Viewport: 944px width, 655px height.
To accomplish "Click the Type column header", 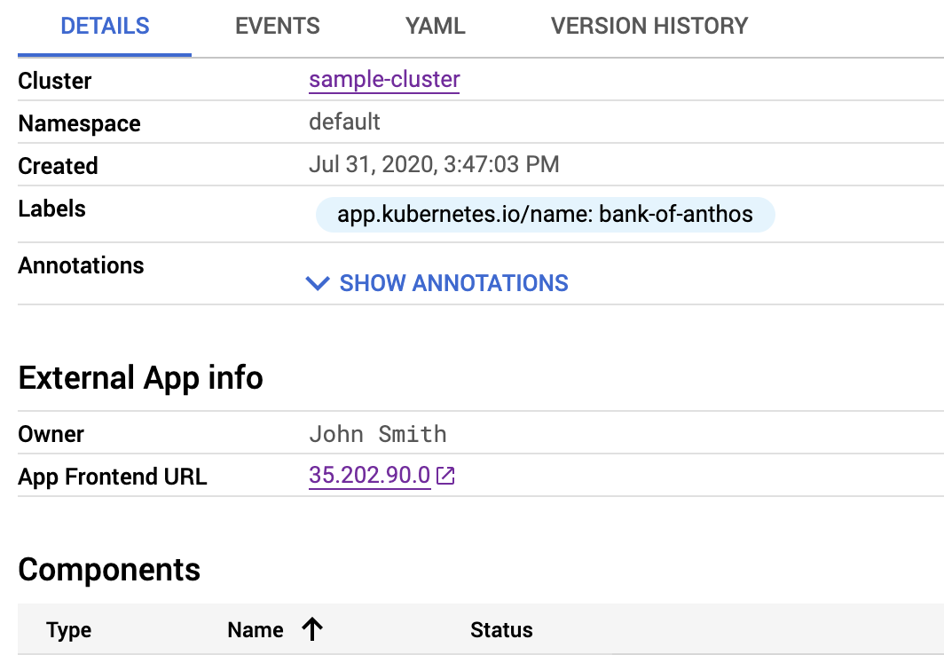I will click(x=67, y=629).
